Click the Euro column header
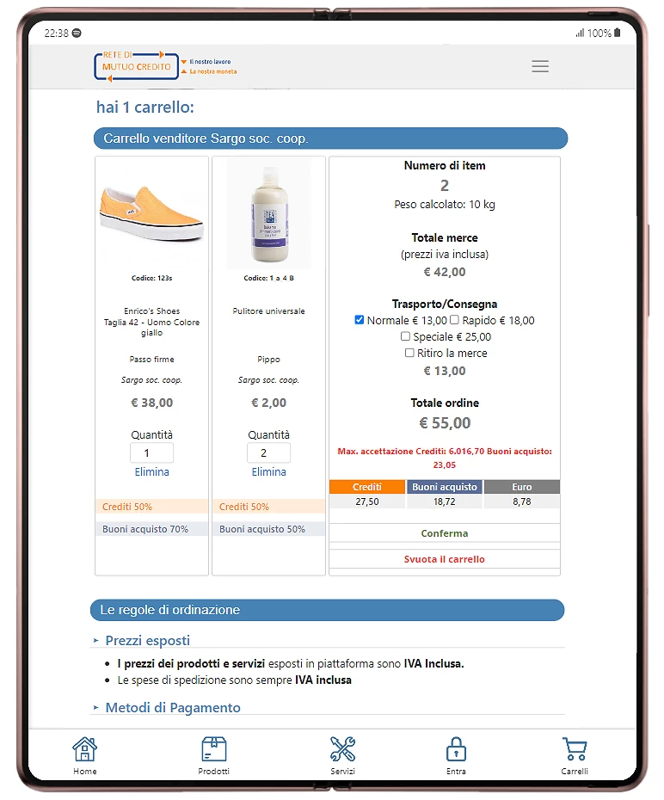The height and width of the screenshot is (800, 664). point(522,487)
